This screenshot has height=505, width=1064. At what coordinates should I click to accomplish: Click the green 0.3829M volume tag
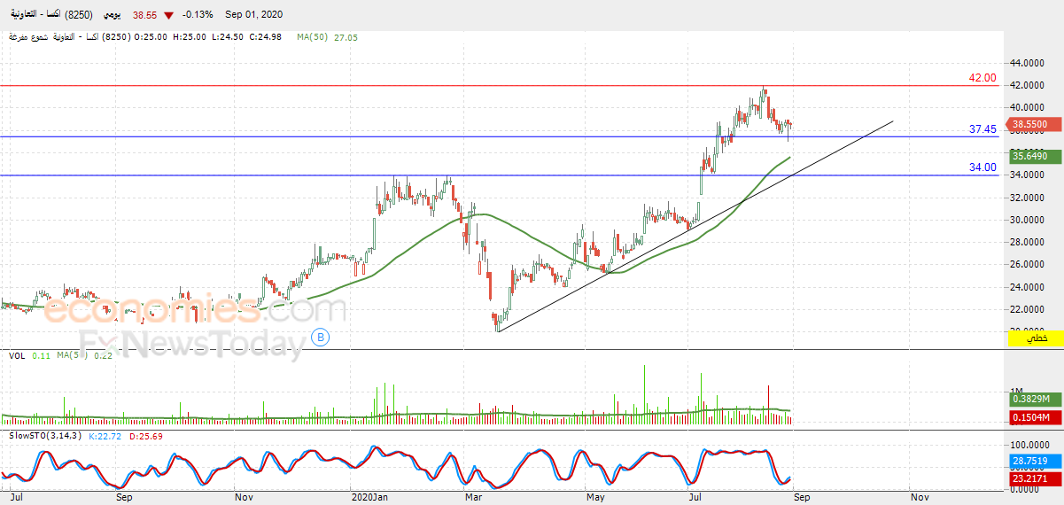click(1035, 400)
